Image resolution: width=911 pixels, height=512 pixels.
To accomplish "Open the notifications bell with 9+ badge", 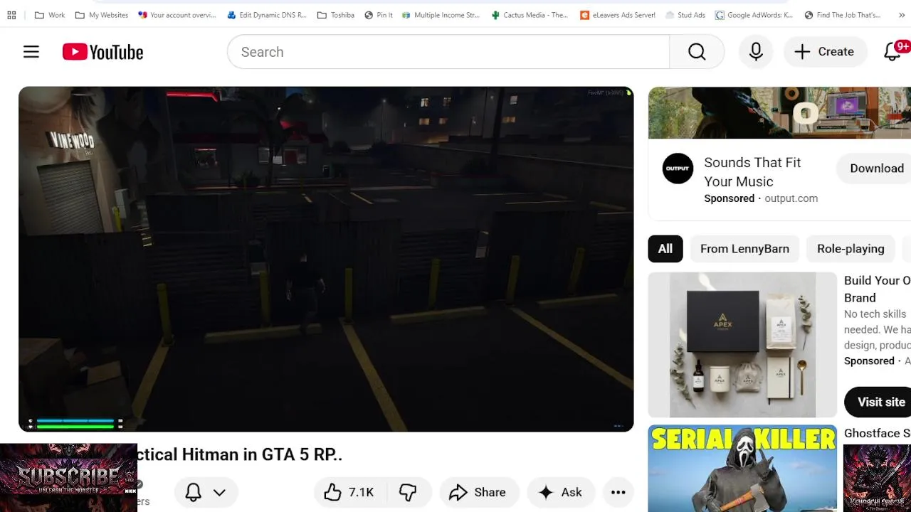I will pyautogui.click(x=893, y=52).
